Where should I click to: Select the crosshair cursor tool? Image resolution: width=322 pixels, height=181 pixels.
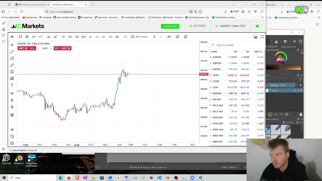12,45
